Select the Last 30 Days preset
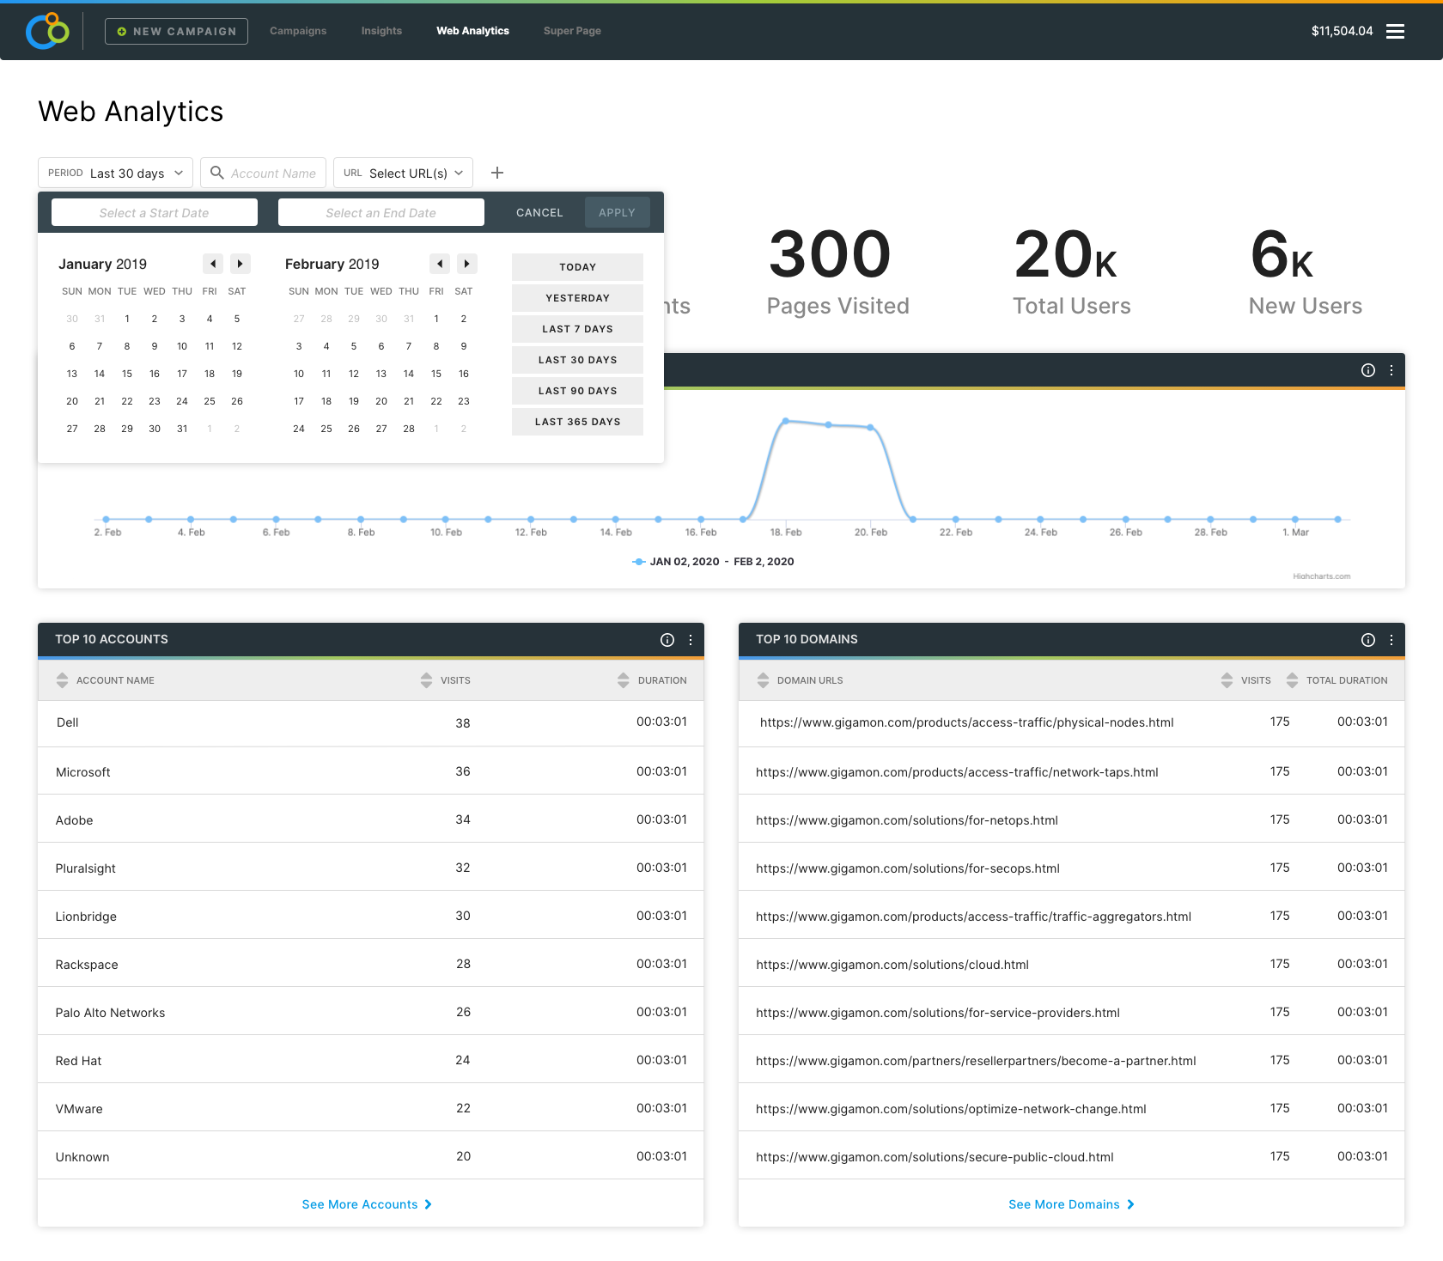 pyautogui.click(x=577, y=360)
